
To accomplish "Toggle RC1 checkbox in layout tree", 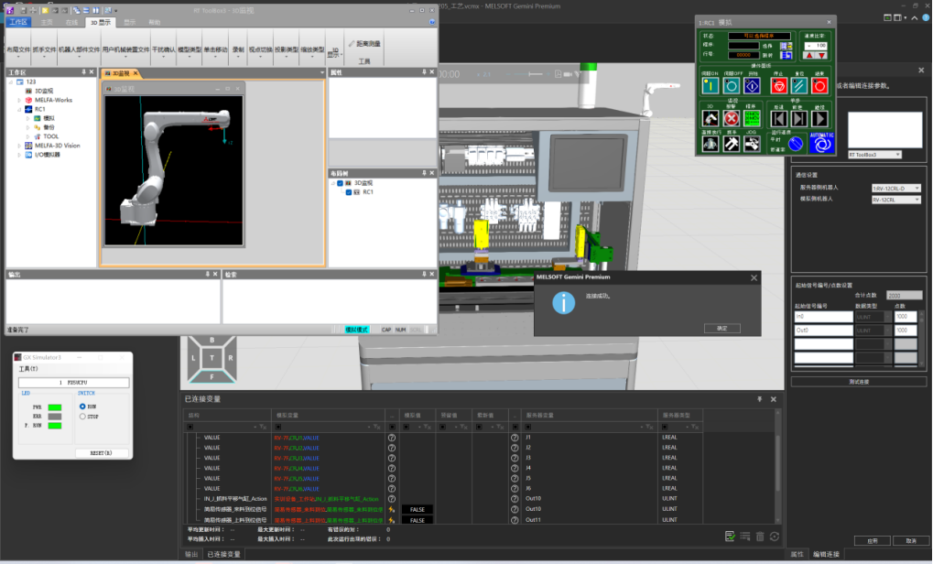I will pyautogui.click(x=349, y=192).
